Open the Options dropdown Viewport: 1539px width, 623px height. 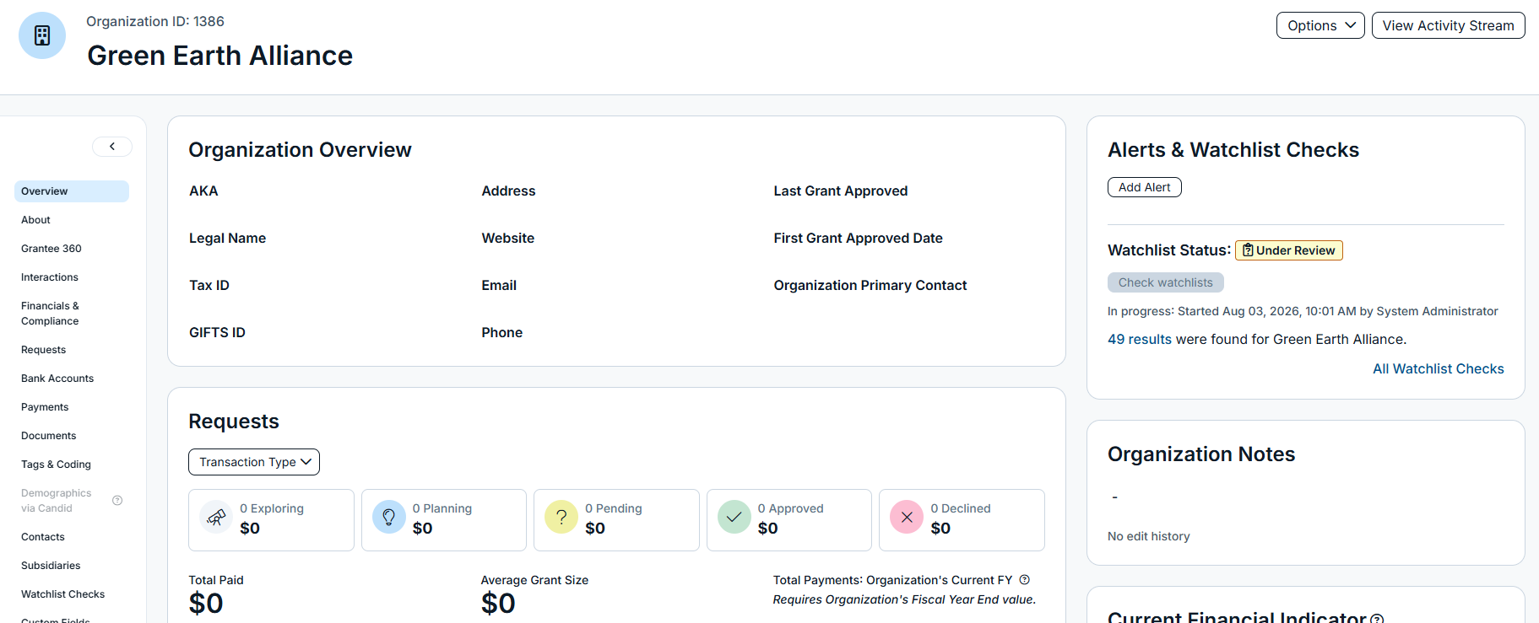click(1320, 25)
